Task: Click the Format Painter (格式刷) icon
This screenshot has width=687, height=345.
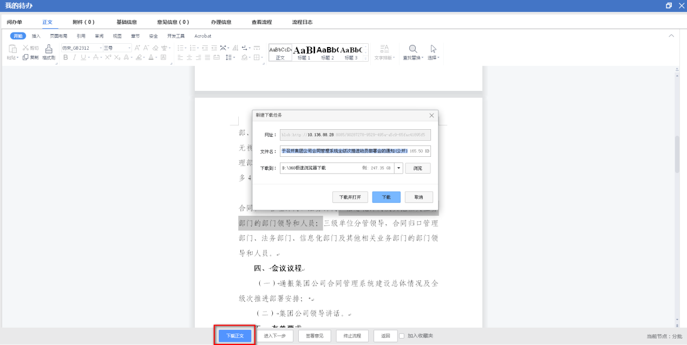Action: tap(49, 49)
